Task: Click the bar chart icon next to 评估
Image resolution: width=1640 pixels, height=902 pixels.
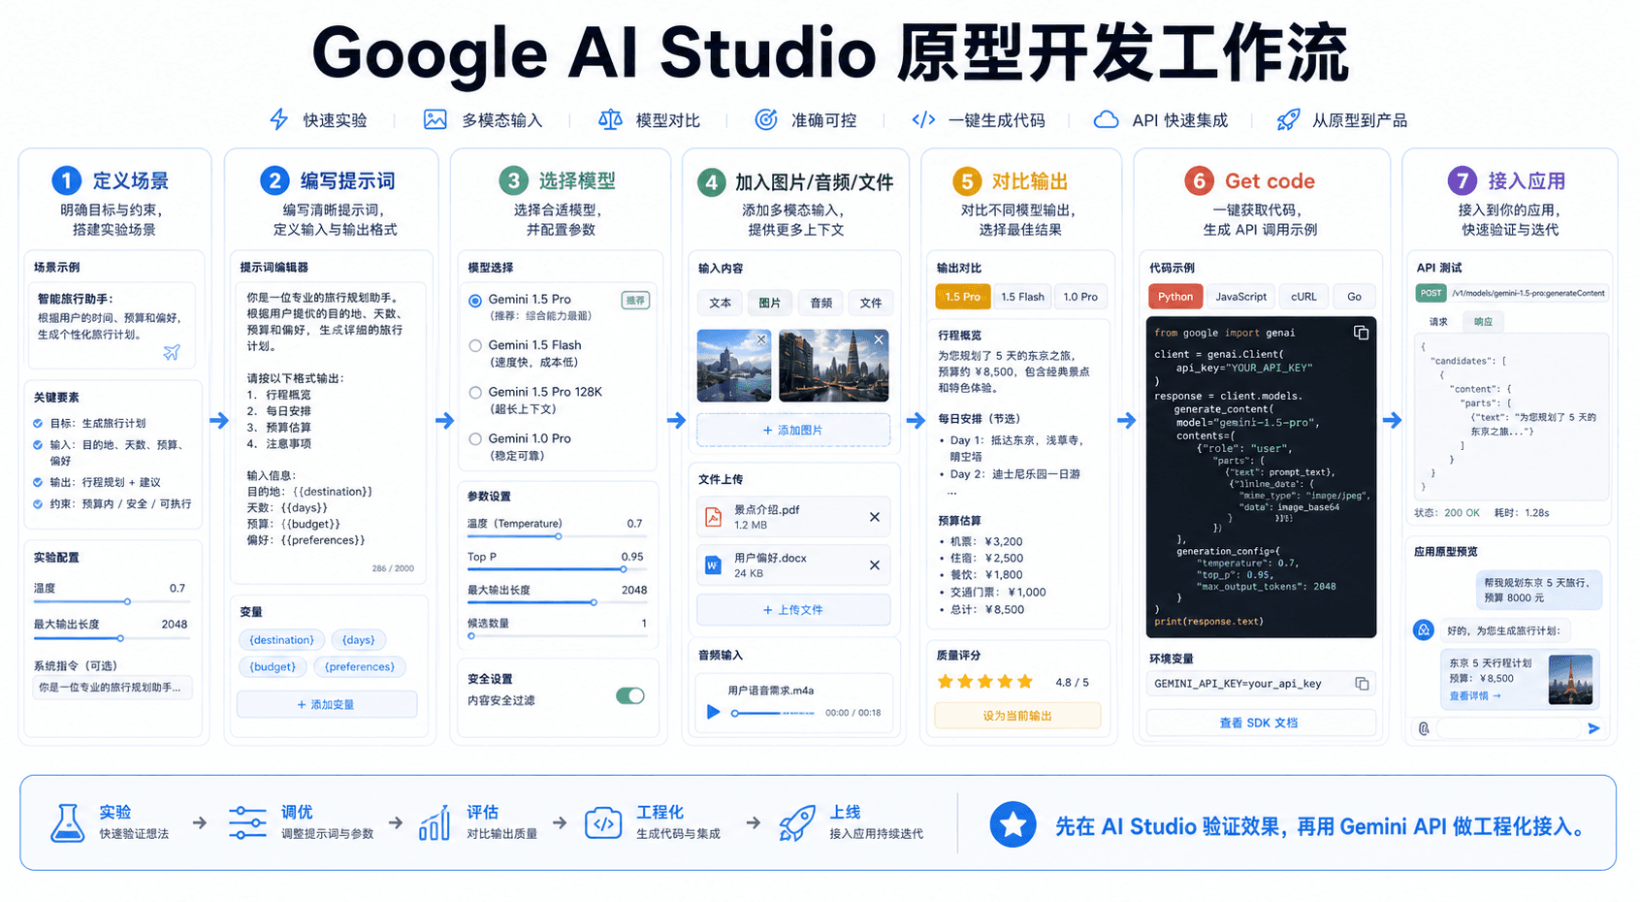Action: [434, 822]
